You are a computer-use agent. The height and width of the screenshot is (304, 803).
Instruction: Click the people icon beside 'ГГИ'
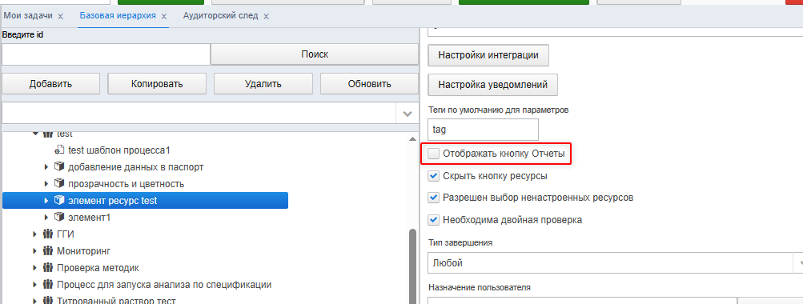click(x=48, y=234)
